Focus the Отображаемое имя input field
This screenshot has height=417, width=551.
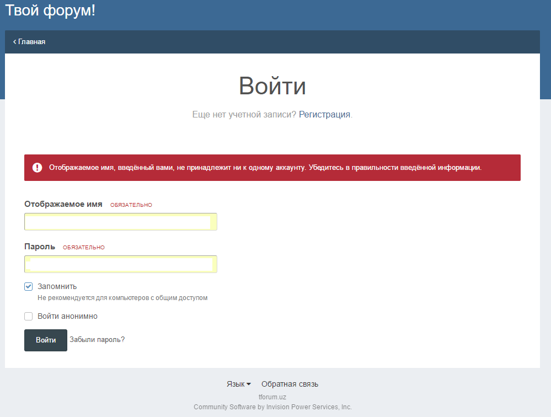coord(120,222)
